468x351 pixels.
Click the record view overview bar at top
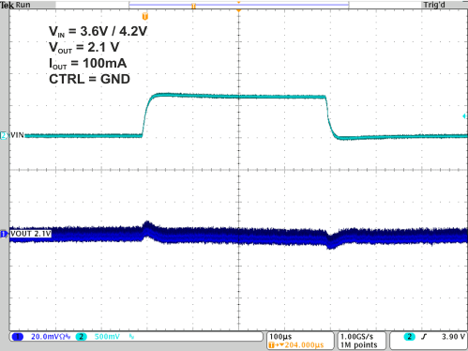pos(239,5)
